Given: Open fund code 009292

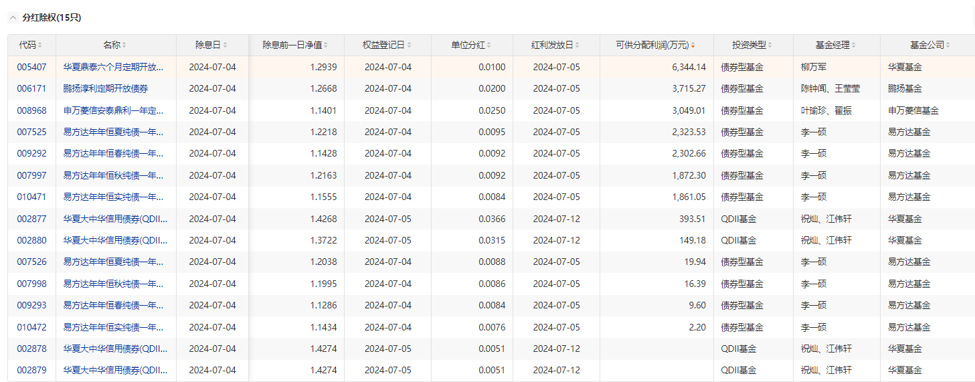Looking at the screenshot, I should click(x=31, y=153).
